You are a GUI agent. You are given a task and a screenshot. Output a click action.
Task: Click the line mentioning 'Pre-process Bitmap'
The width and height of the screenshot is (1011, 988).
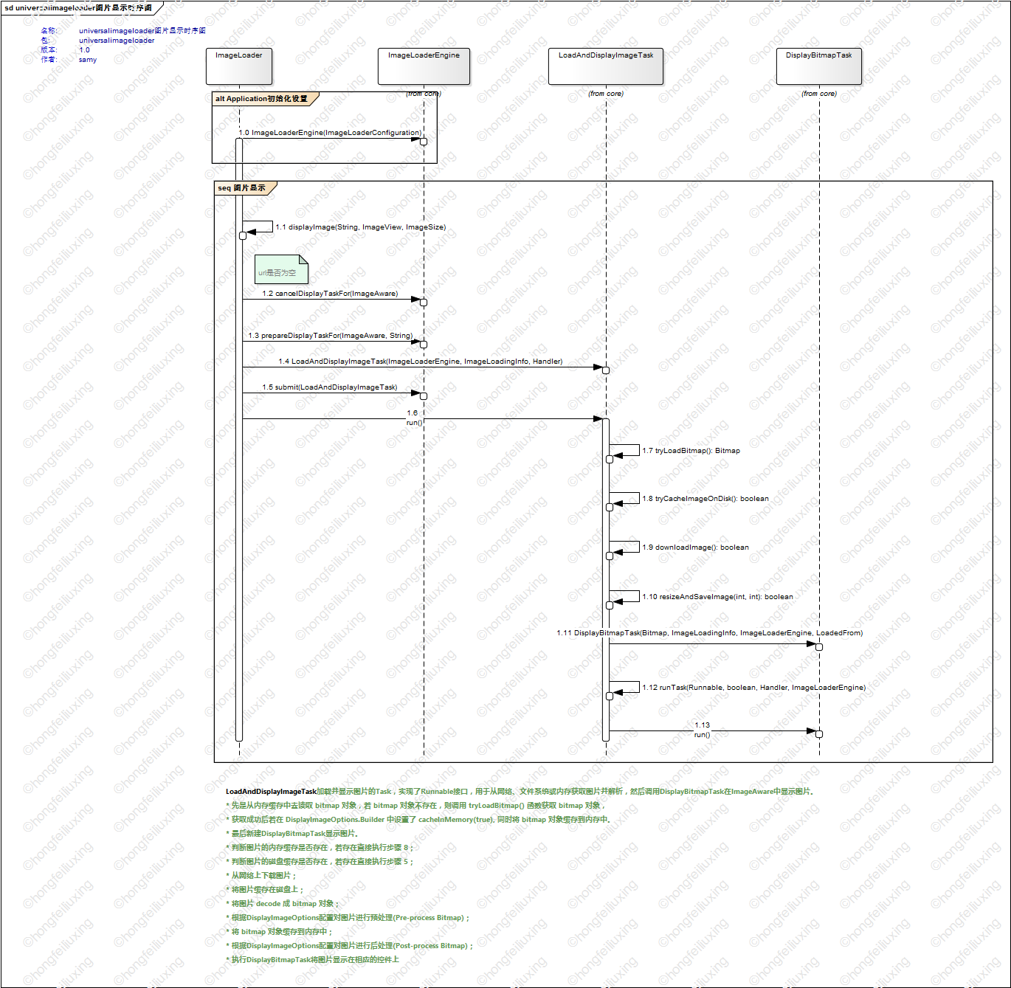[348, 918]
